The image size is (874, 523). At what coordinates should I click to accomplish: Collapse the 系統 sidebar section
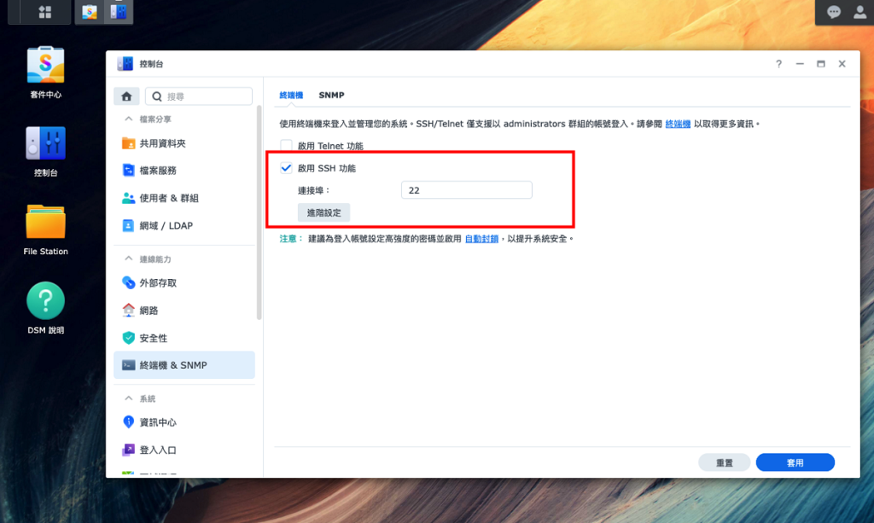129,398
